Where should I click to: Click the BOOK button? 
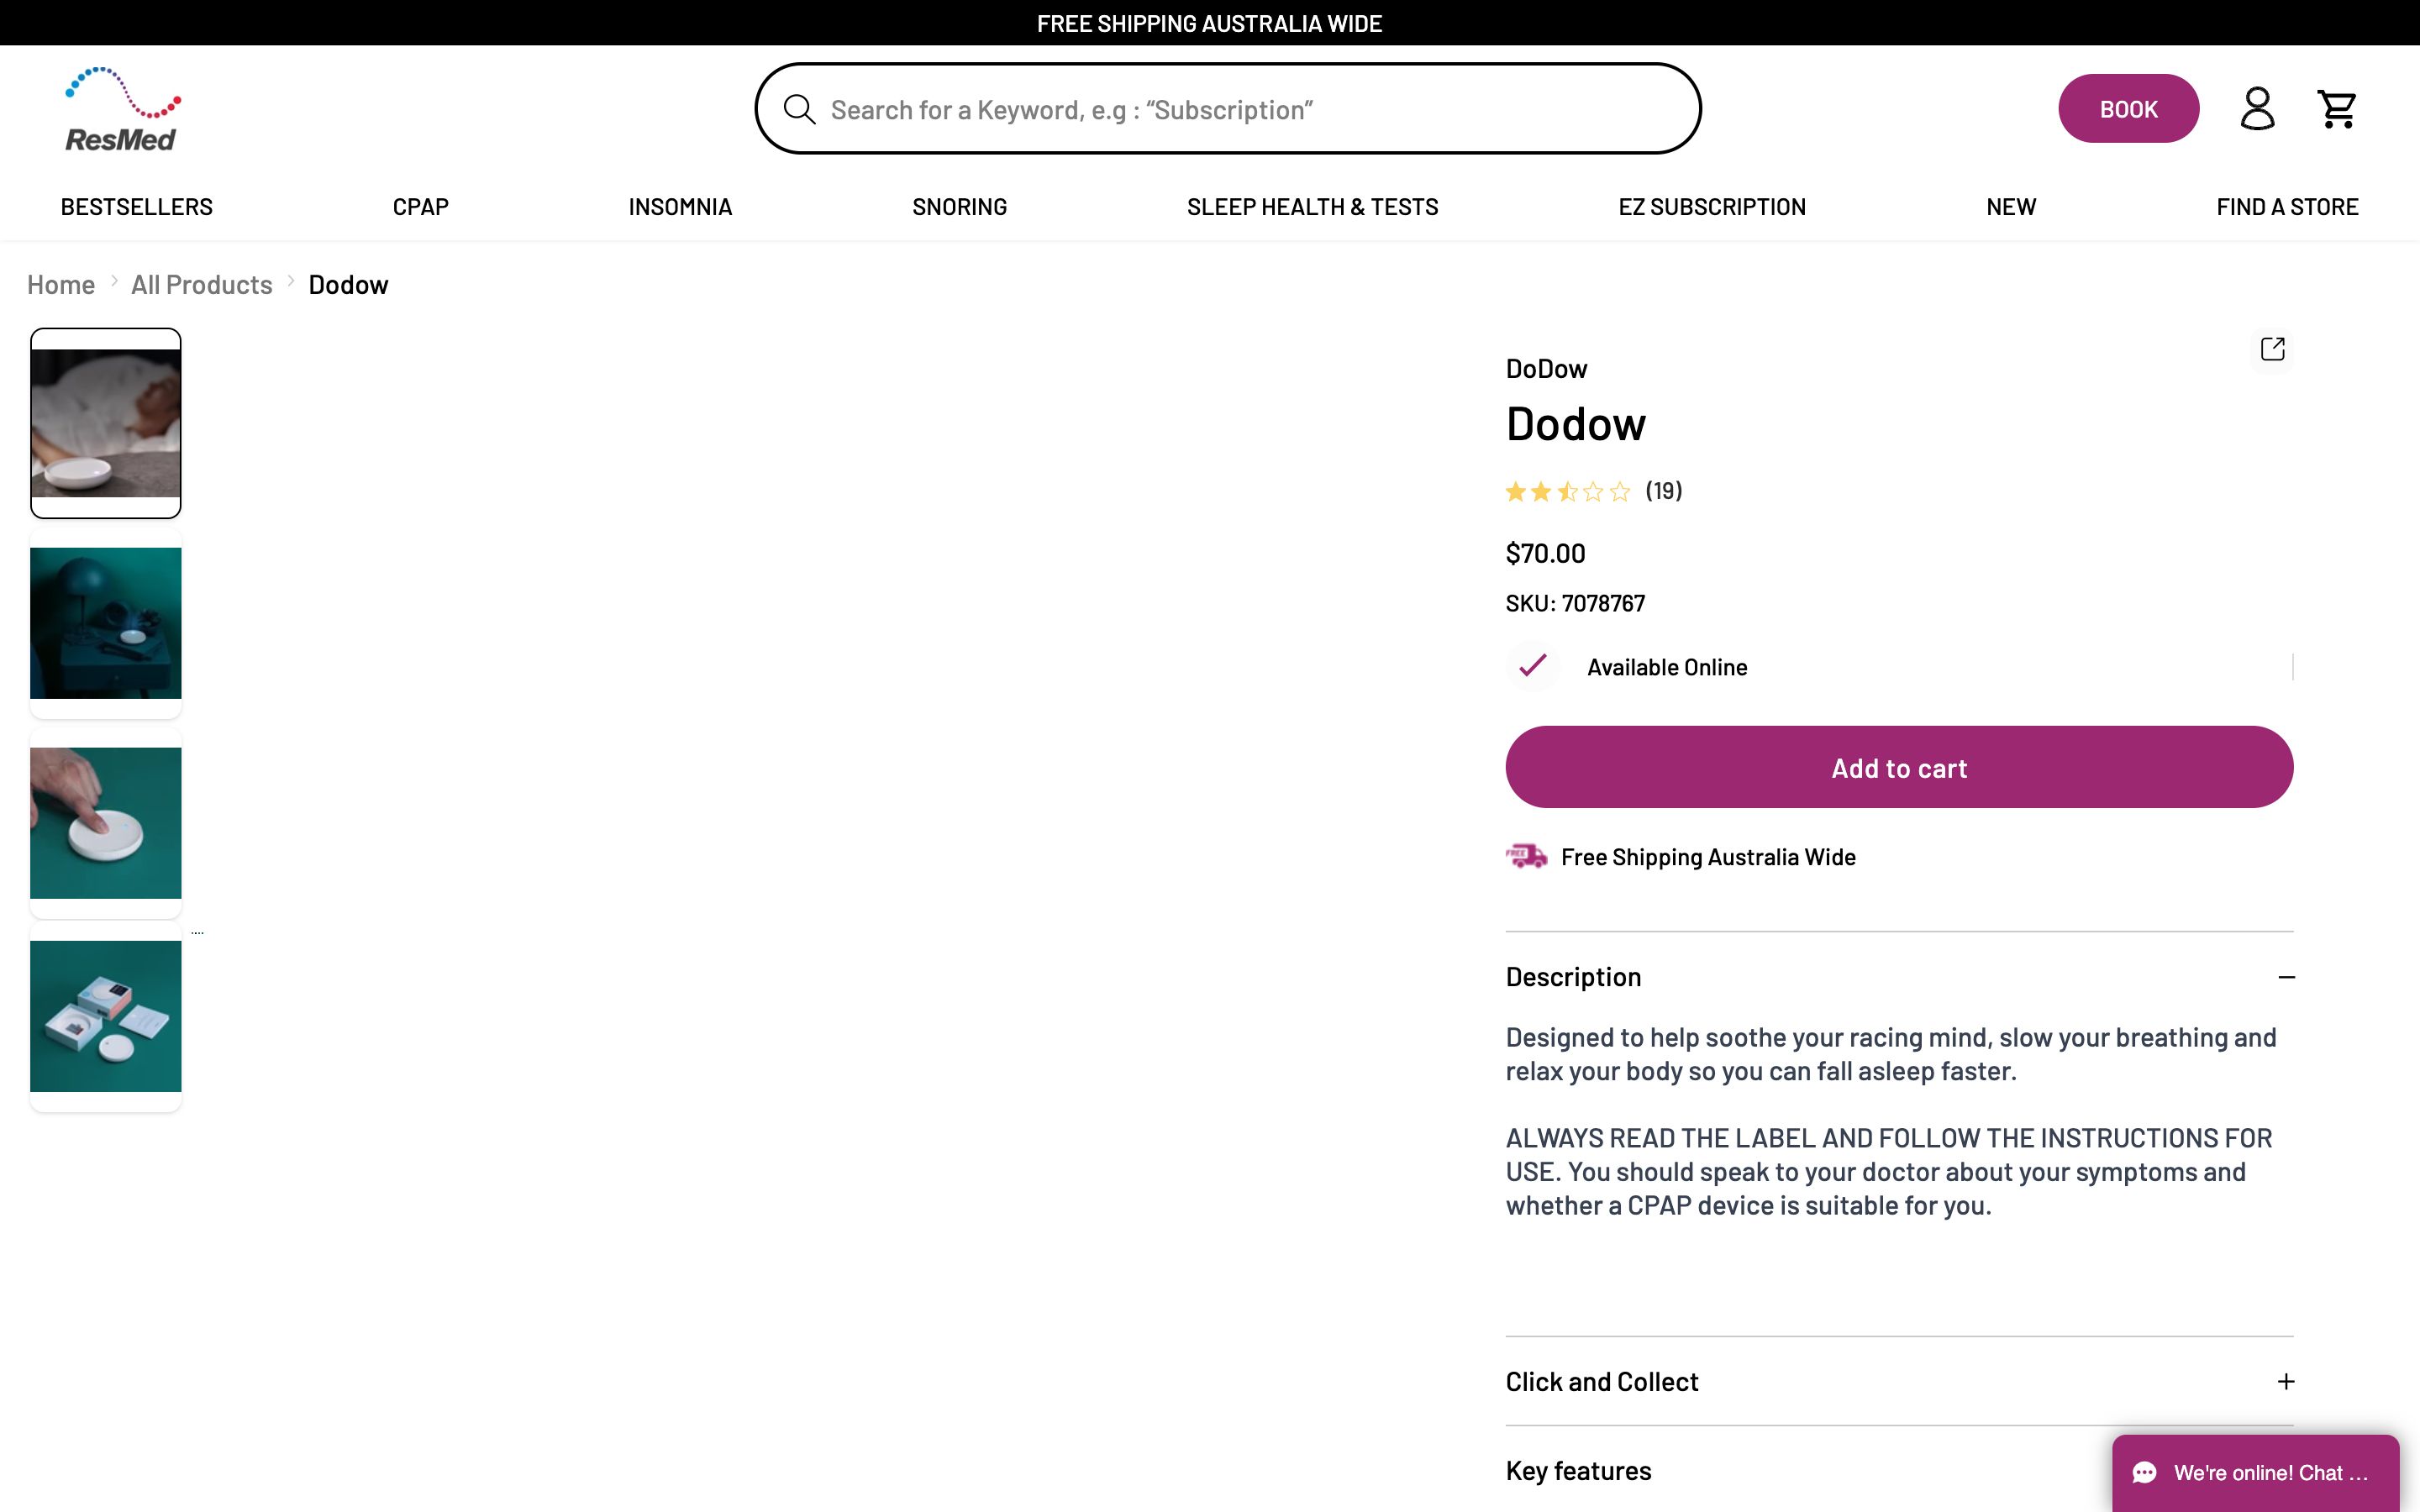(2128, 108)
